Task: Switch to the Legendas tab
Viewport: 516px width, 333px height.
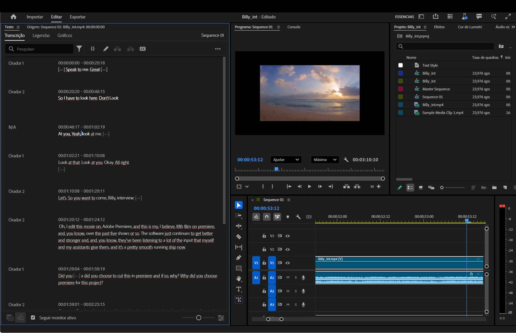Action: [41, 35]
